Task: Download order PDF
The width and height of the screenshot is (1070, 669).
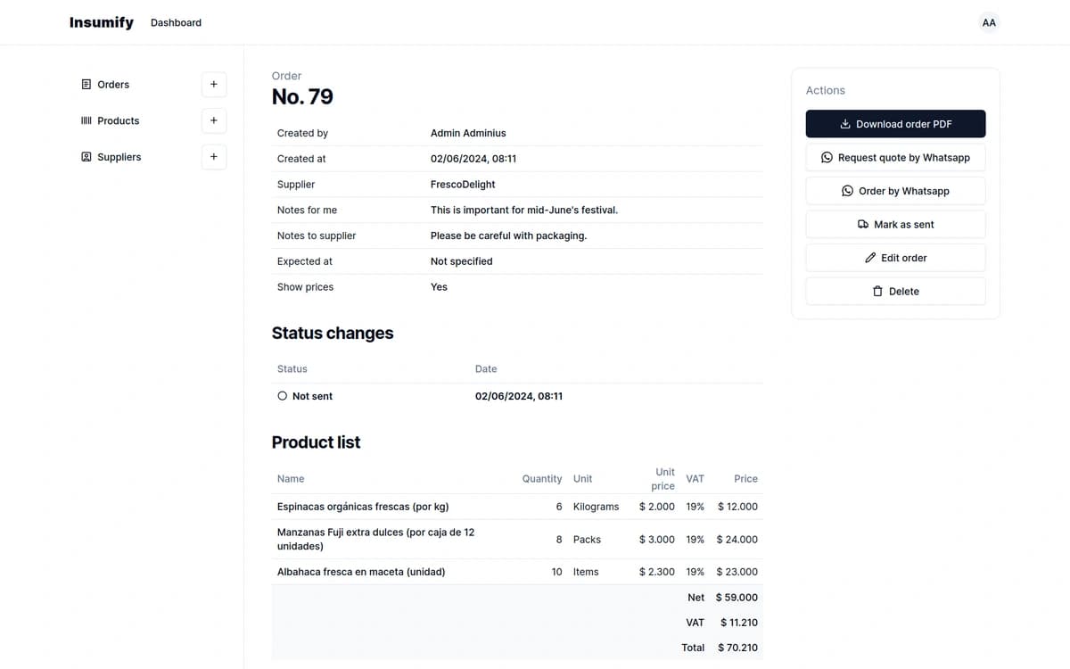Action: pos(896,124)
